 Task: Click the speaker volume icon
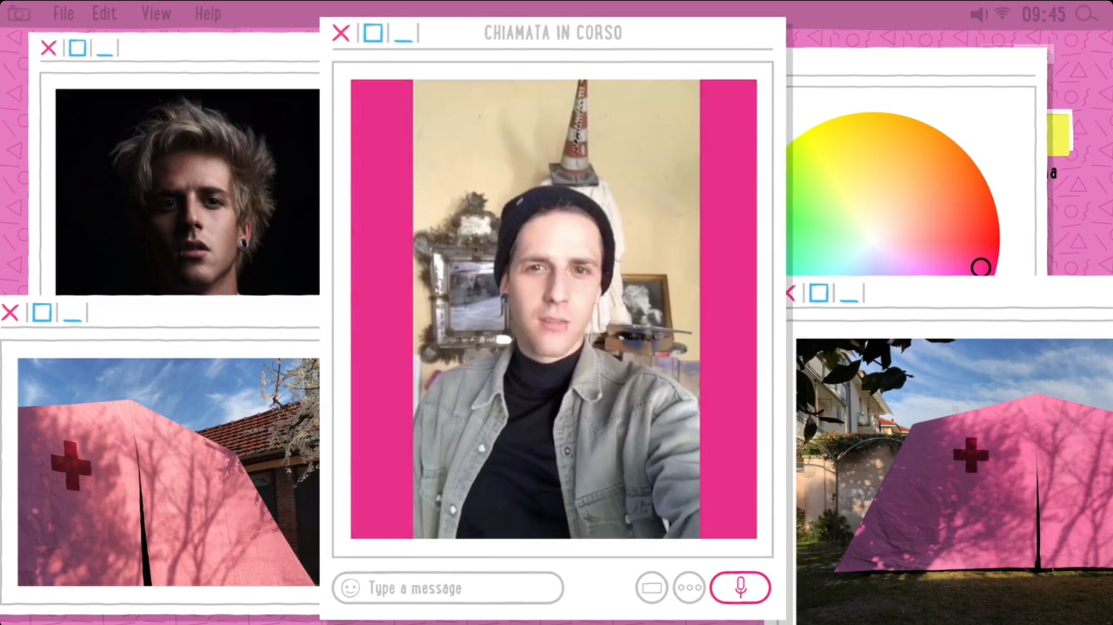979,14
